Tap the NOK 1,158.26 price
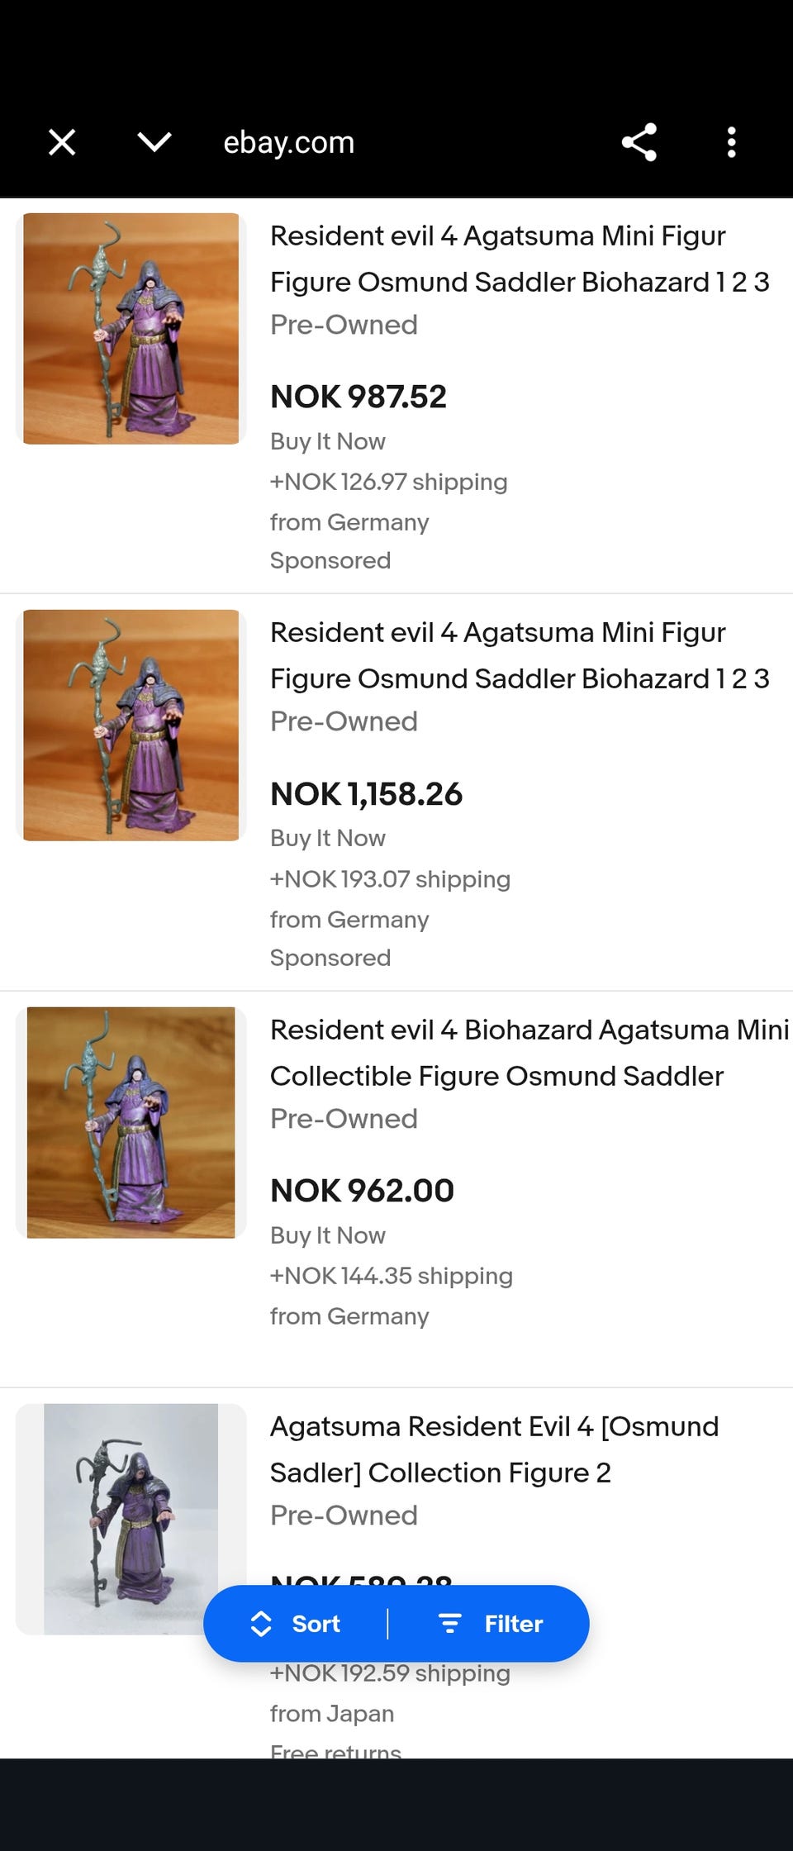This screenshot has height=1851, width=793. pos(366,794)
